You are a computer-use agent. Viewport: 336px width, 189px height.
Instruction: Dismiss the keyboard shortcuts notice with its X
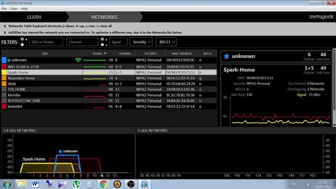click(5, 26)
